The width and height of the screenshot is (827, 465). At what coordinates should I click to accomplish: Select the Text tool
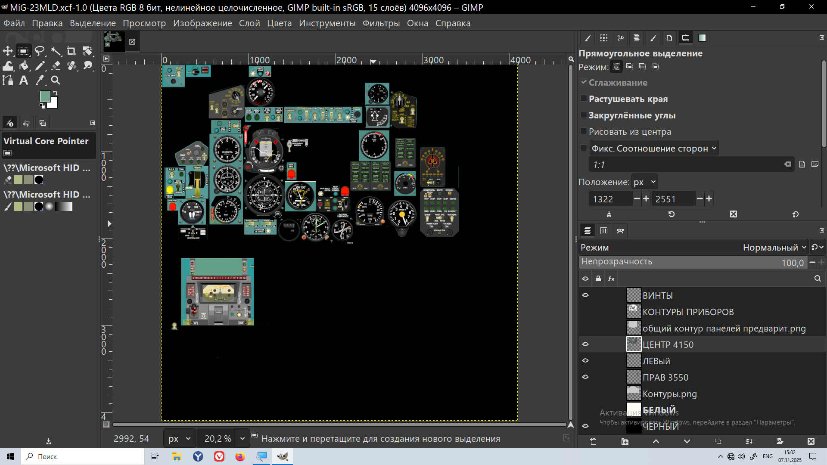(x=24, y=80)
